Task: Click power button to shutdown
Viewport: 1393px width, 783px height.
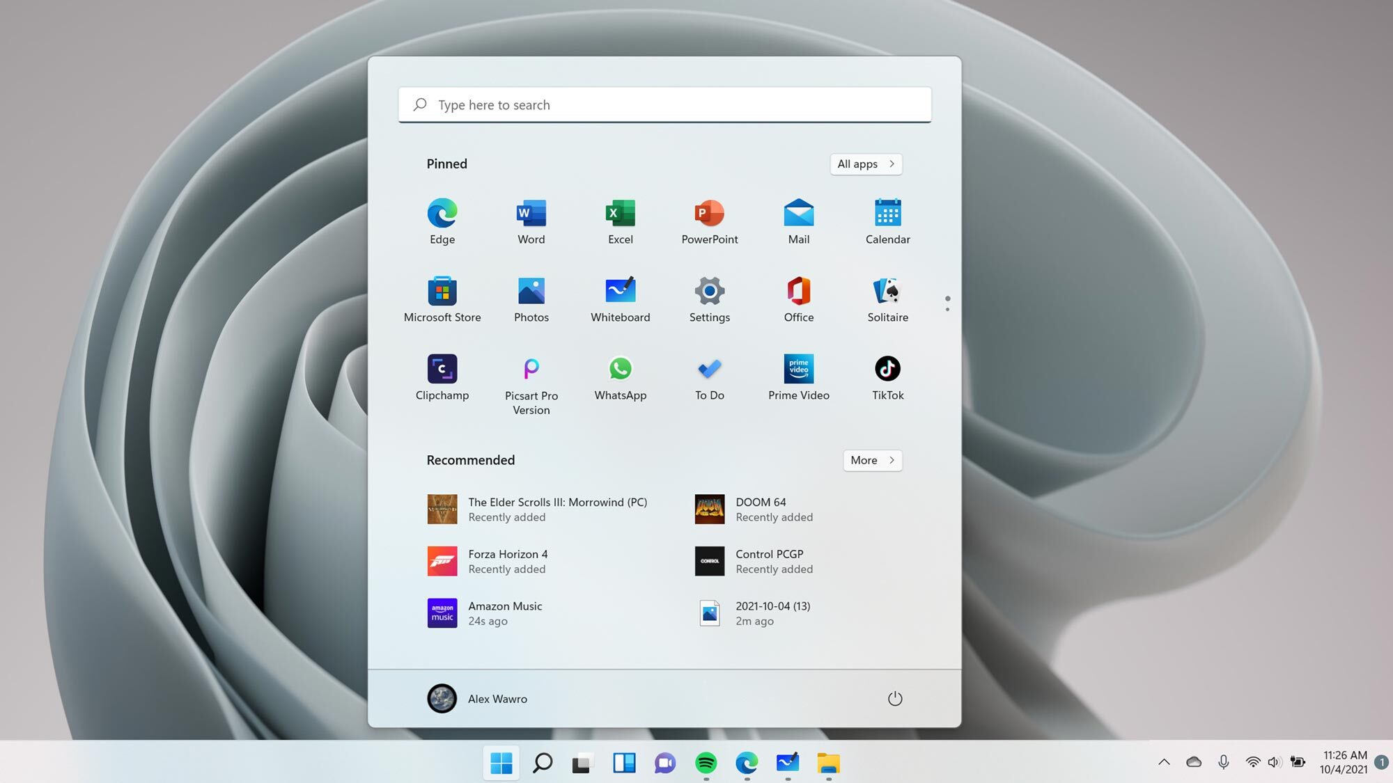Action: coord(894,698)
